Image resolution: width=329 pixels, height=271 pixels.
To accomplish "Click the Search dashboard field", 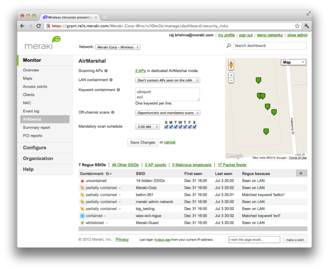I will 269,46.
